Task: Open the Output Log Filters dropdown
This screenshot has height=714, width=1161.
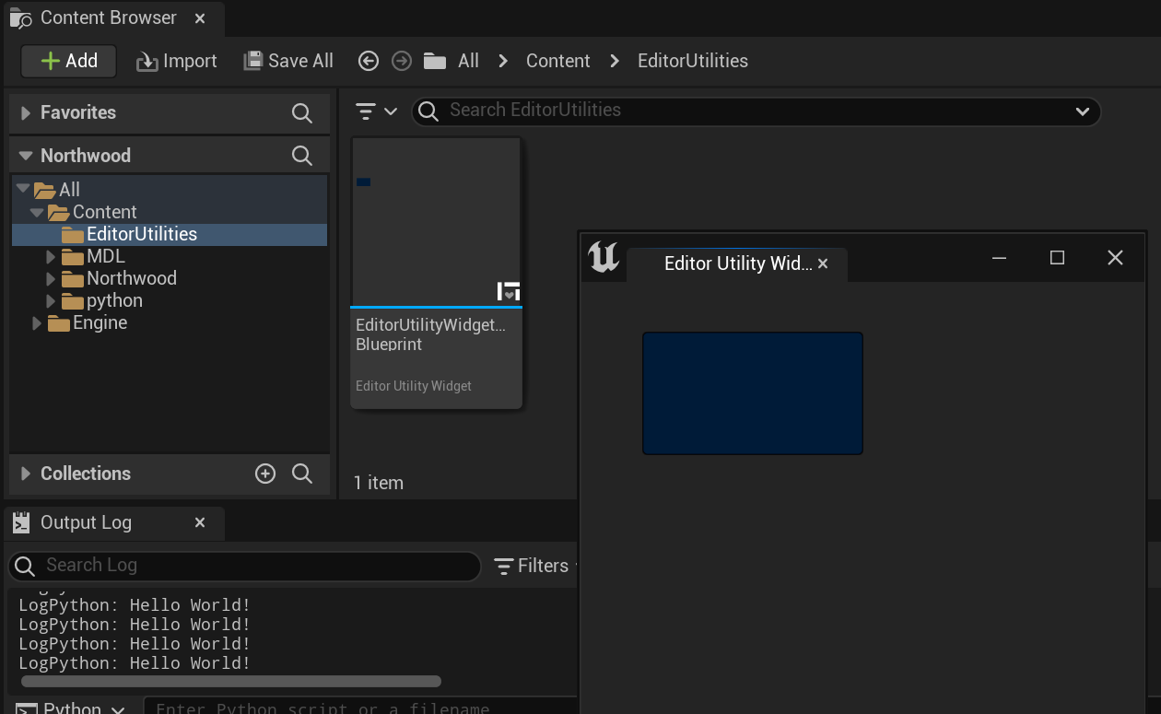Action: coord(534,566)
